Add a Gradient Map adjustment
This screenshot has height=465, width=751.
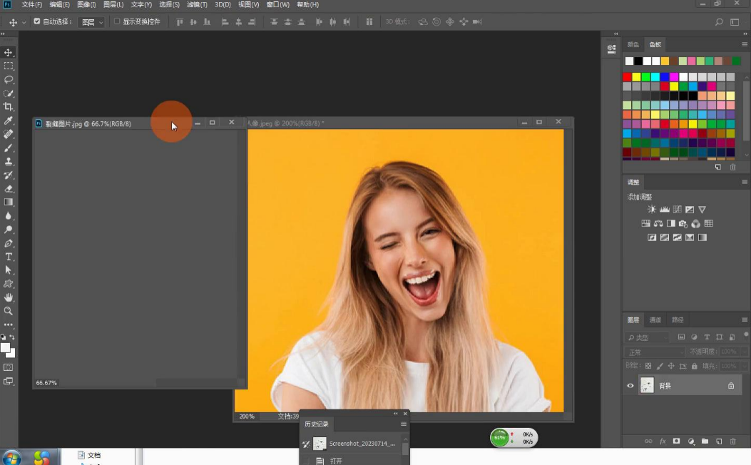click(703, 237)
